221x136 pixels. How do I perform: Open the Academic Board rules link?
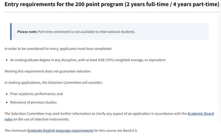click(201, 114)
